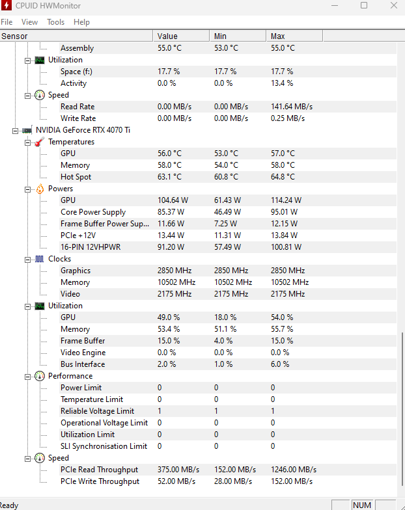This screenshot has width=405, height=510.
Task: Select the Hot Spot temperature row
Action: [x=76, y=177]
